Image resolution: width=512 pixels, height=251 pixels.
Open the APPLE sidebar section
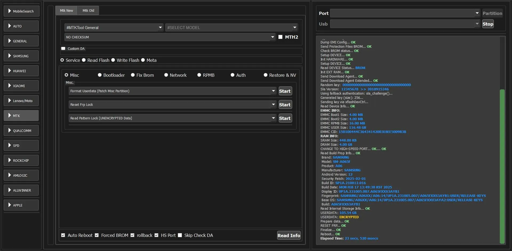tap(22, 205)
